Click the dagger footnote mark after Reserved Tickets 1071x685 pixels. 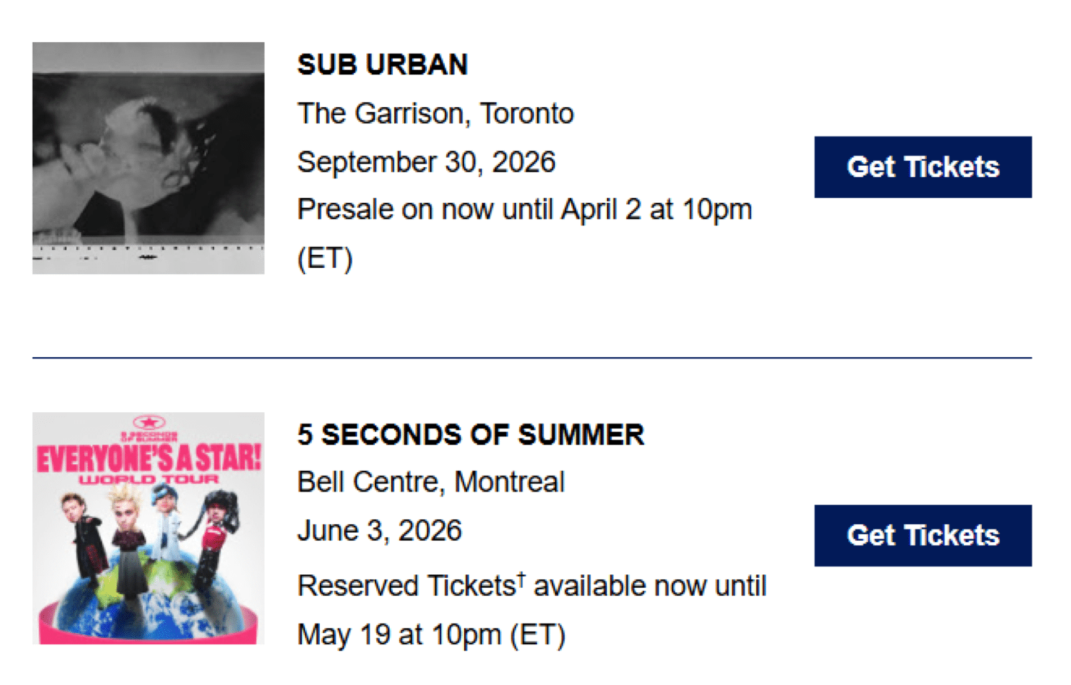(522, 577)
